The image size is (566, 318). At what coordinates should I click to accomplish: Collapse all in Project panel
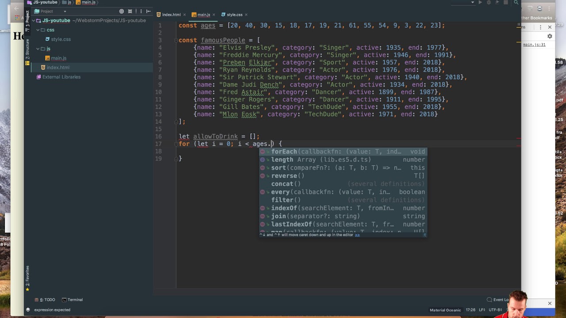tap(130, 11)
